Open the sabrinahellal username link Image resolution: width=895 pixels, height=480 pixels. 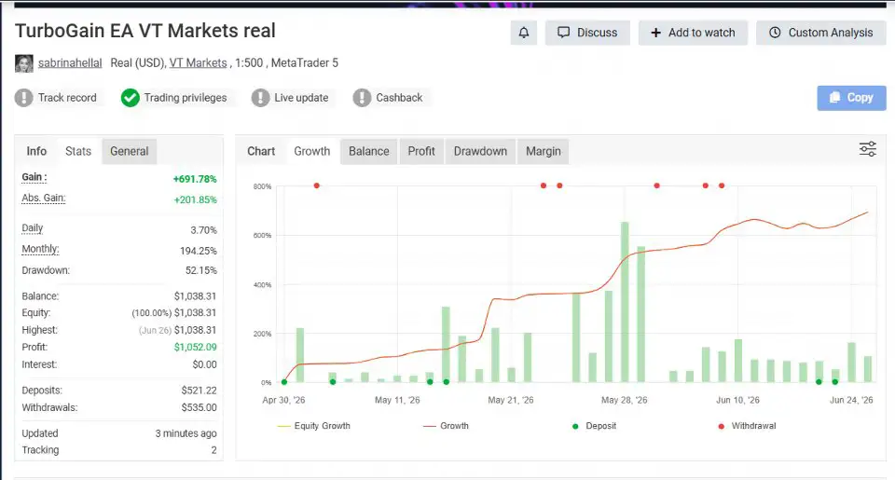[x=70, y=62]
